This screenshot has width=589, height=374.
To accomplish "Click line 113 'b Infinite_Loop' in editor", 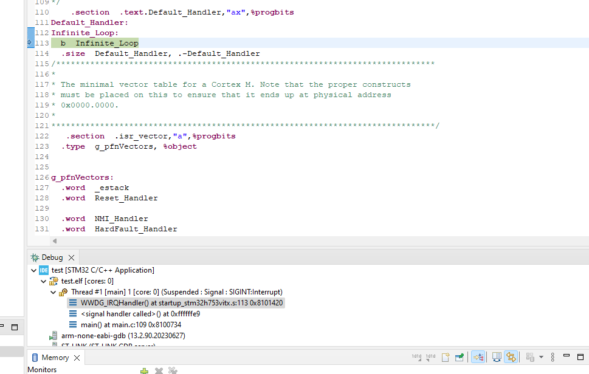I will coord(100,43).
